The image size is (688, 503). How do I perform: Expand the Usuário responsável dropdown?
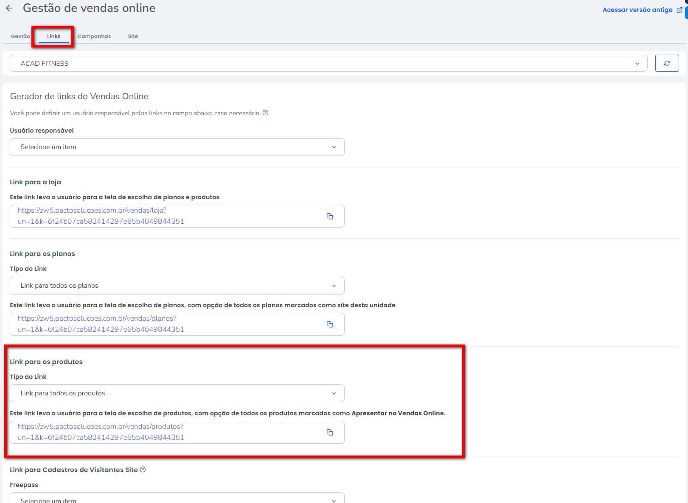click(x=177, y=147)
